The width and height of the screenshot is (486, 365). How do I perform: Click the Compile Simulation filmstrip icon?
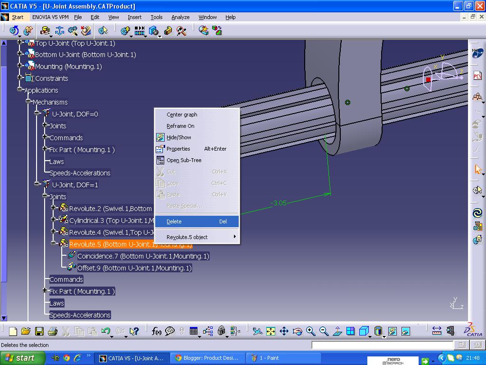pos(140,30)
